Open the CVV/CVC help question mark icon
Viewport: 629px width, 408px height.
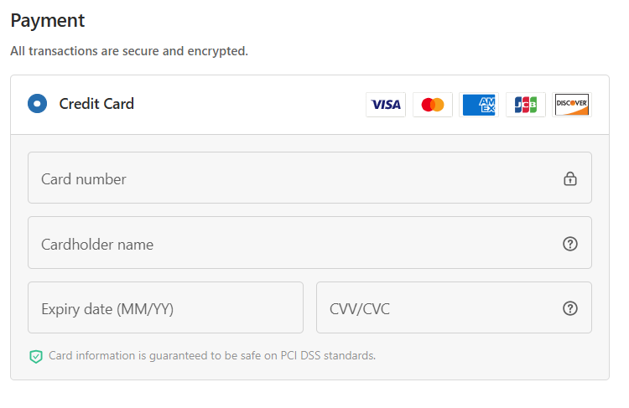coord(570,308)
